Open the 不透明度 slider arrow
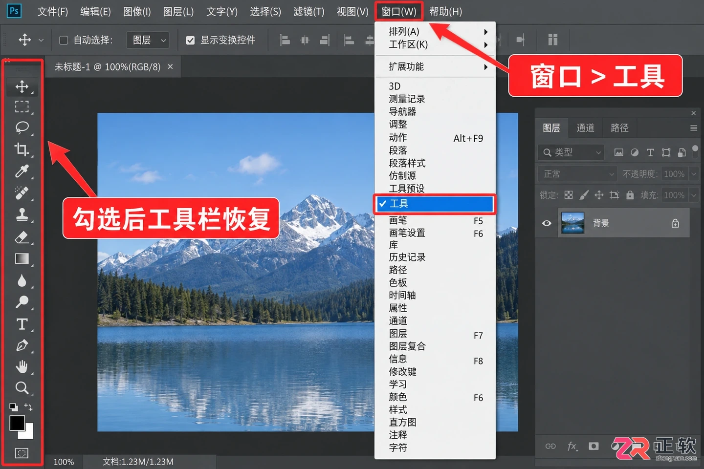This screenshot has width=704, height=469. pyautogui.click(x=693, y=174)
